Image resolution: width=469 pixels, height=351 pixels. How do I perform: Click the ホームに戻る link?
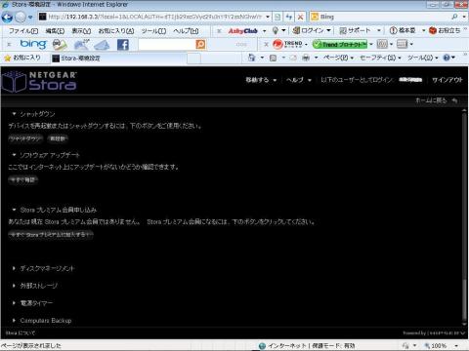point(437,100)
